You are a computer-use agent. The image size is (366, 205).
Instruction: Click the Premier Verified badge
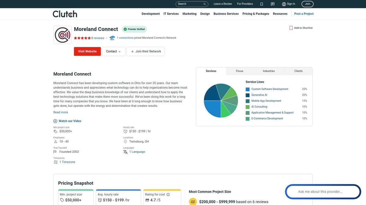click(134, 29)
